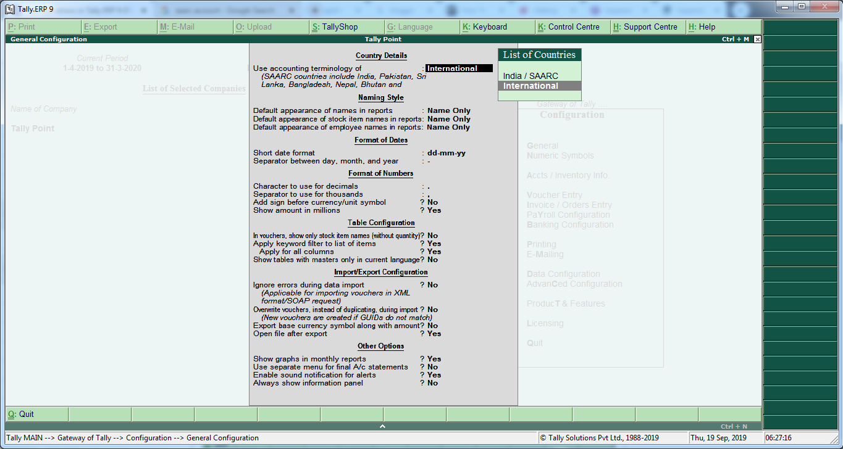Click the Tally MAIN breadcrumb path in status bar
This screenshot has height=449, width=843.
(132, 438)
